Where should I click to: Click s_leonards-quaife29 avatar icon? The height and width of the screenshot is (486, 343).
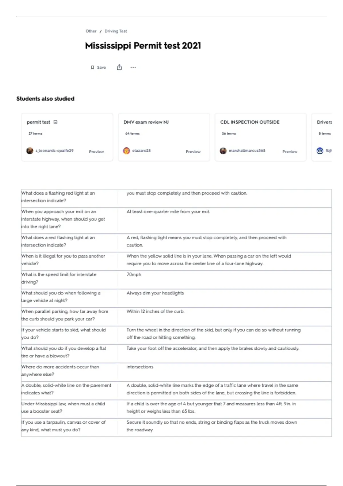(30, 151)
